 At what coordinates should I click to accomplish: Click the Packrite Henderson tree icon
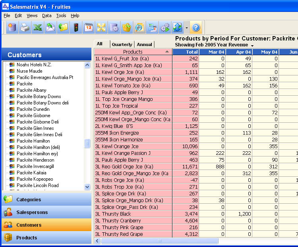[x=12, y=160]
